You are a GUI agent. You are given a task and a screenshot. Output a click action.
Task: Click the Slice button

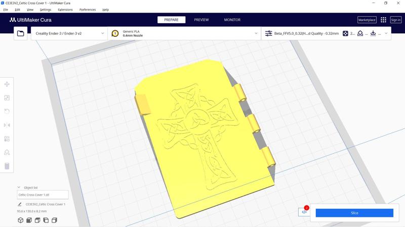point(354,213)
